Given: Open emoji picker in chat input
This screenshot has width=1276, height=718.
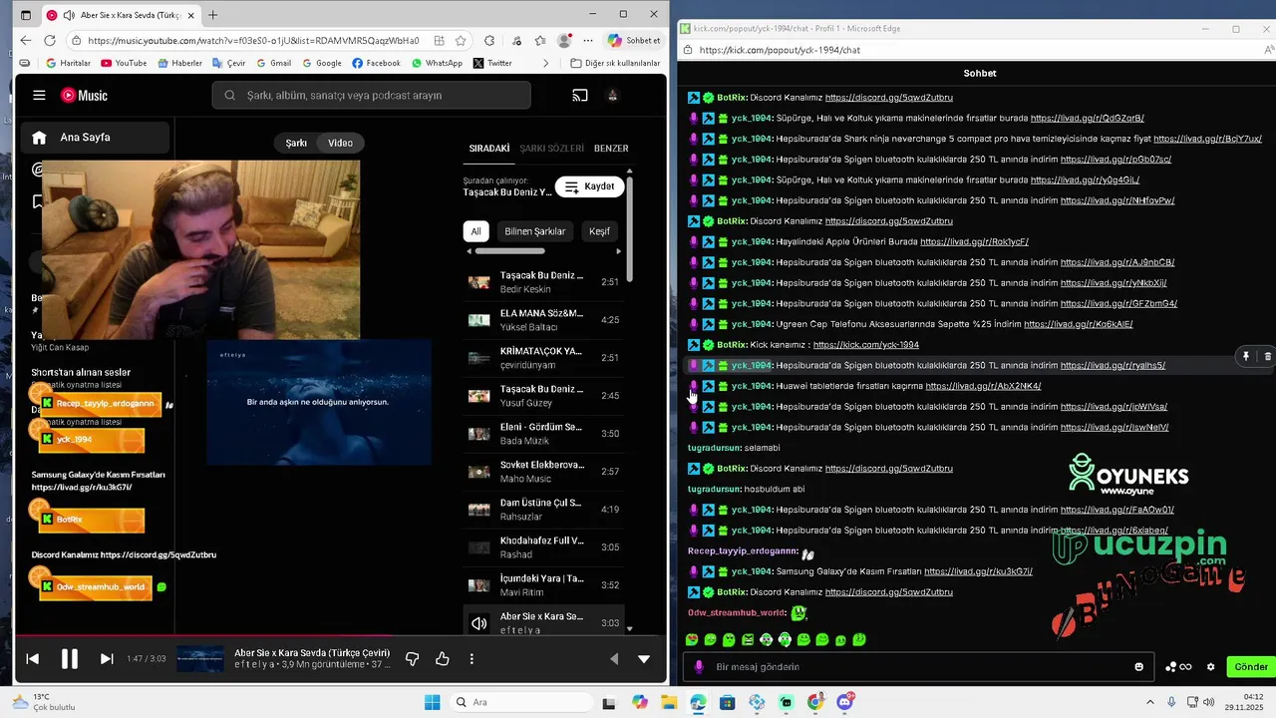Looking at the screenshot, I should click(x=1138, y=666).
